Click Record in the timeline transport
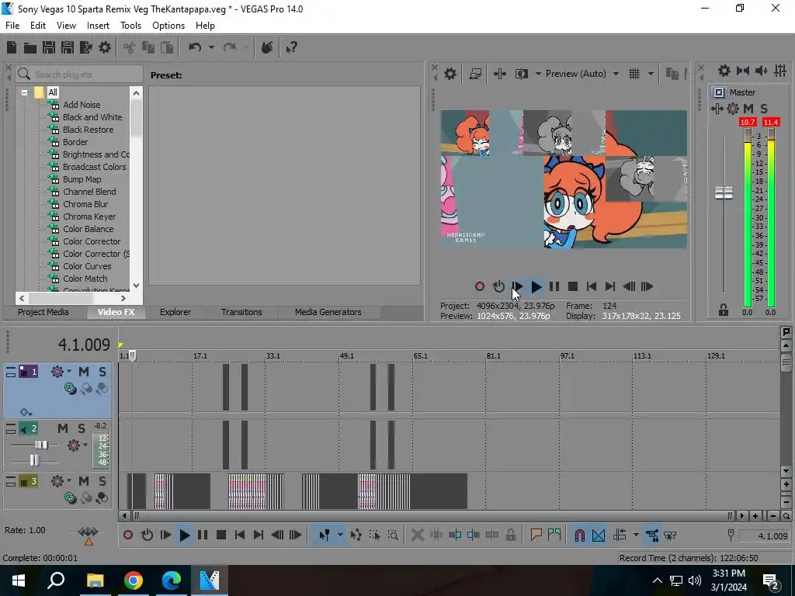The image size is (795, 596). tap(128, 535)
